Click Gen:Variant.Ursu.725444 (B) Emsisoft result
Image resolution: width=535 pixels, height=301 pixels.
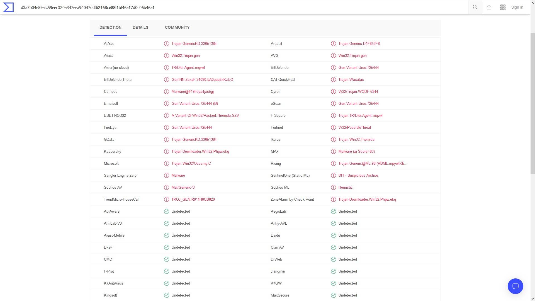(195, 104)
